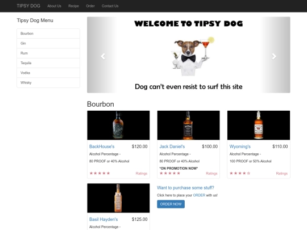Click the $125.00 price on Basil Hayden's
The image size is (307, 230).
click(140, 219)
